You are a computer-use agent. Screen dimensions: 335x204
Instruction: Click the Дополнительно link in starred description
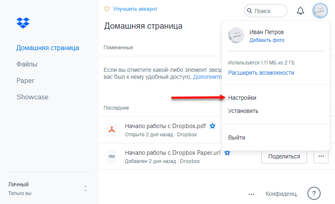(x=208, y=77)
